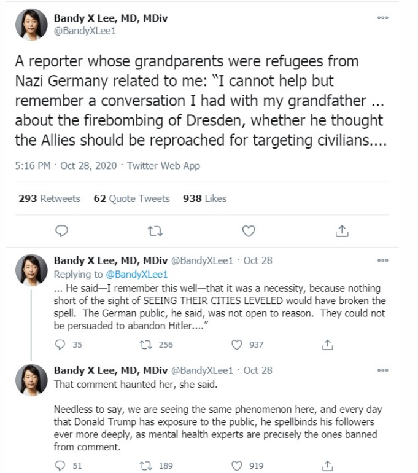The height and width of the screenshot is (473, 418).
Task: Like the main tweet with heart icon
Action: point(249,231)
